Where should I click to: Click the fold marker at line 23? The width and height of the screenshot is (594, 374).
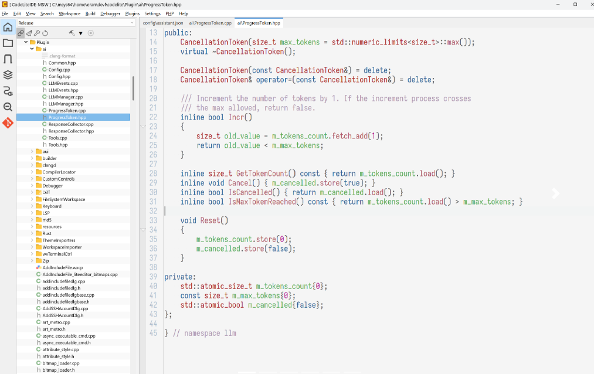[143, 127]
